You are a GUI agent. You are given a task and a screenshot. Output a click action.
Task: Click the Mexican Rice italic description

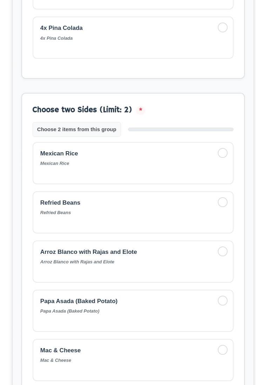tap(54, 163)
